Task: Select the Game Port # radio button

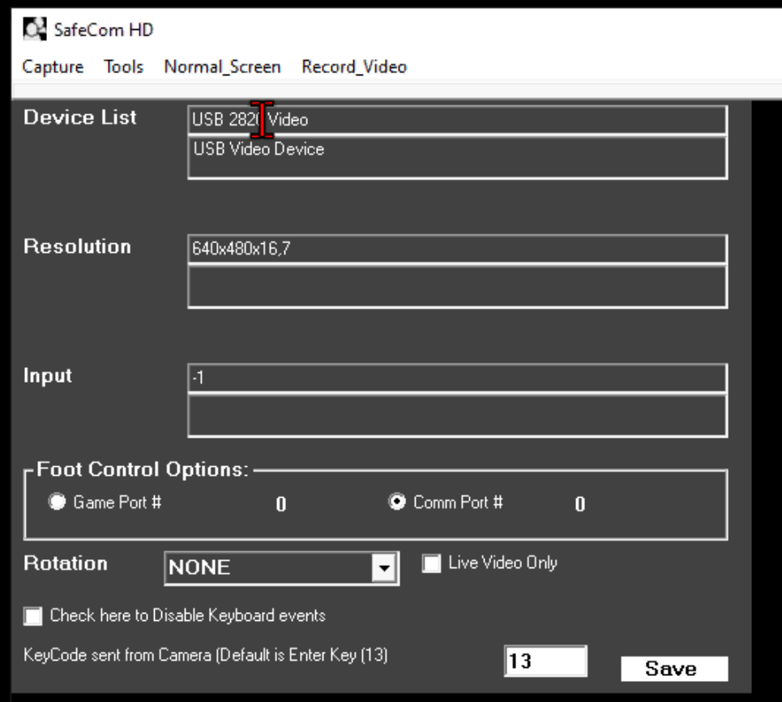Action: (57, 502)
